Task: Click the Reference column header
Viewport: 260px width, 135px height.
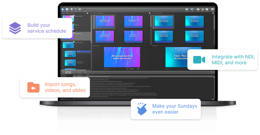Action: coord(80,74)
